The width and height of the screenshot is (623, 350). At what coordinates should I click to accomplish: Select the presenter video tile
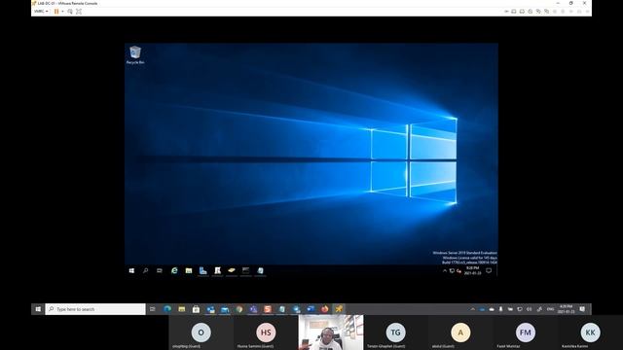click(331, 332)
